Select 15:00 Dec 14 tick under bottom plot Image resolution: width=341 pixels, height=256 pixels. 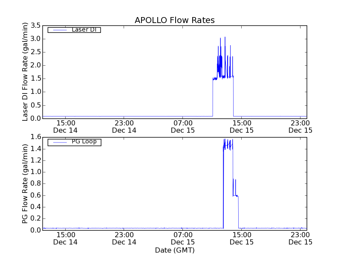66,238
